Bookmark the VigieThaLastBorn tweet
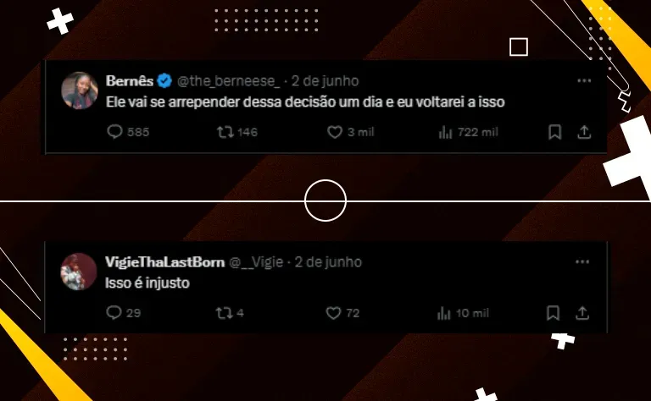 pos(553,313)
